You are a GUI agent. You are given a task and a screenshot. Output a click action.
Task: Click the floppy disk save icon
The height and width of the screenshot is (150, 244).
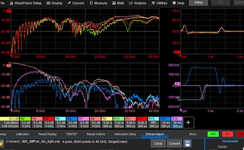[187, 143]
